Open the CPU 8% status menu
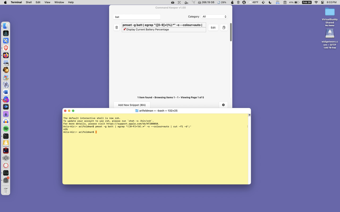Viewport: 340px width, 212px height. point(277,2)
